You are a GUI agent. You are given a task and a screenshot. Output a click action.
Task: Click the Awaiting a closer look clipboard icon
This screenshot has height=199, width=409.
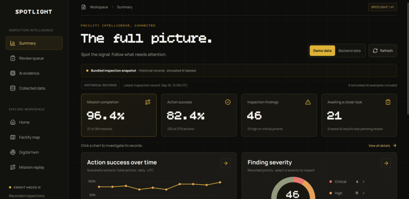[x=388, y=102]
